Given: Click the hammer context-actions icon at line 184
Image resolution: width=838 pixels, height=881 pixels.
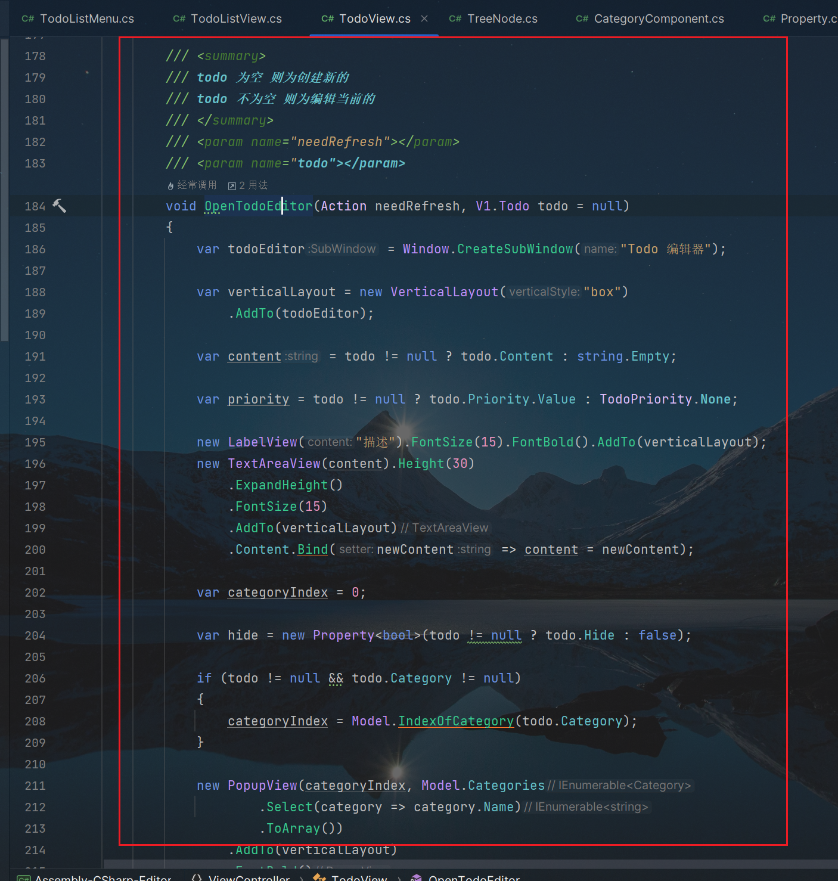Looking at the screenshot, I should pyautogui.click(x=59, y=206).
